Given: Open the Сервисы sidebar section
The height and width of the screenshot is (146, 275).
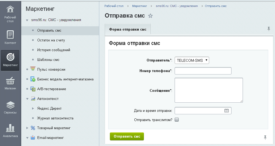Looking at the screenshot, I should pos(10,107).
